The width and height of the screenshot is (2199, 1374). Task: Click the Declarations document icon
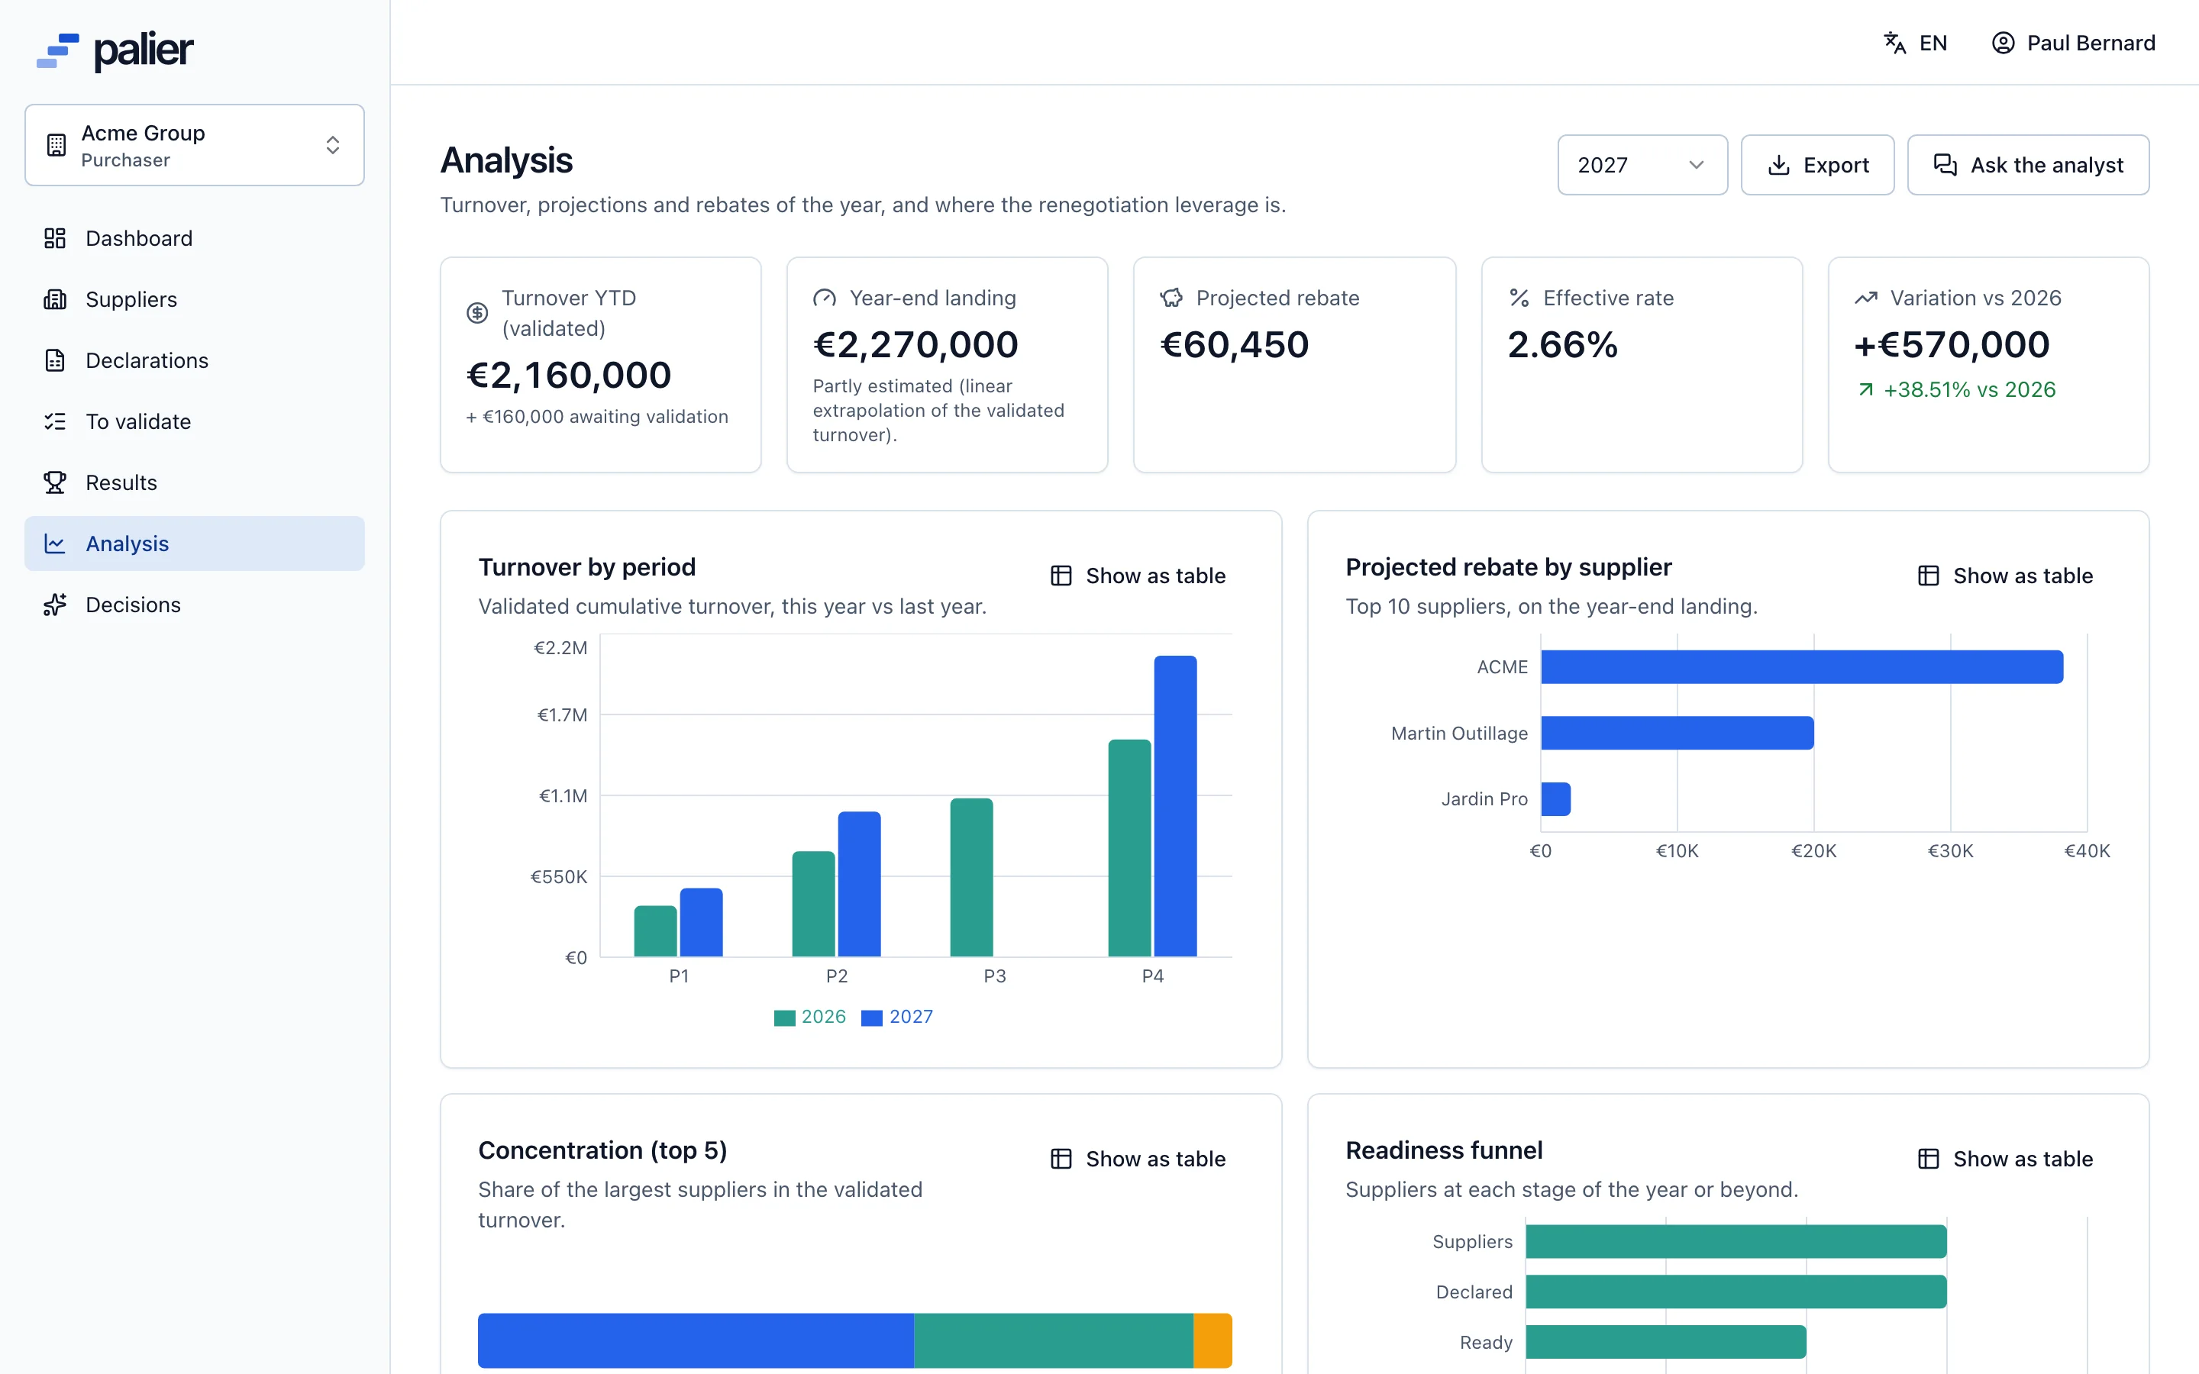tap(56, 360)
